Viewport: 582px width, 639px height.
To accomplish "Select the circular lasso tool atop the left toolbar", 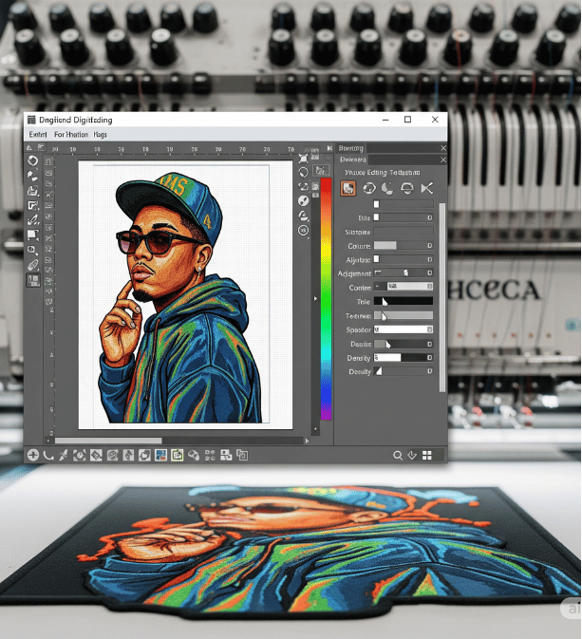I will click(x=32, y=160).
